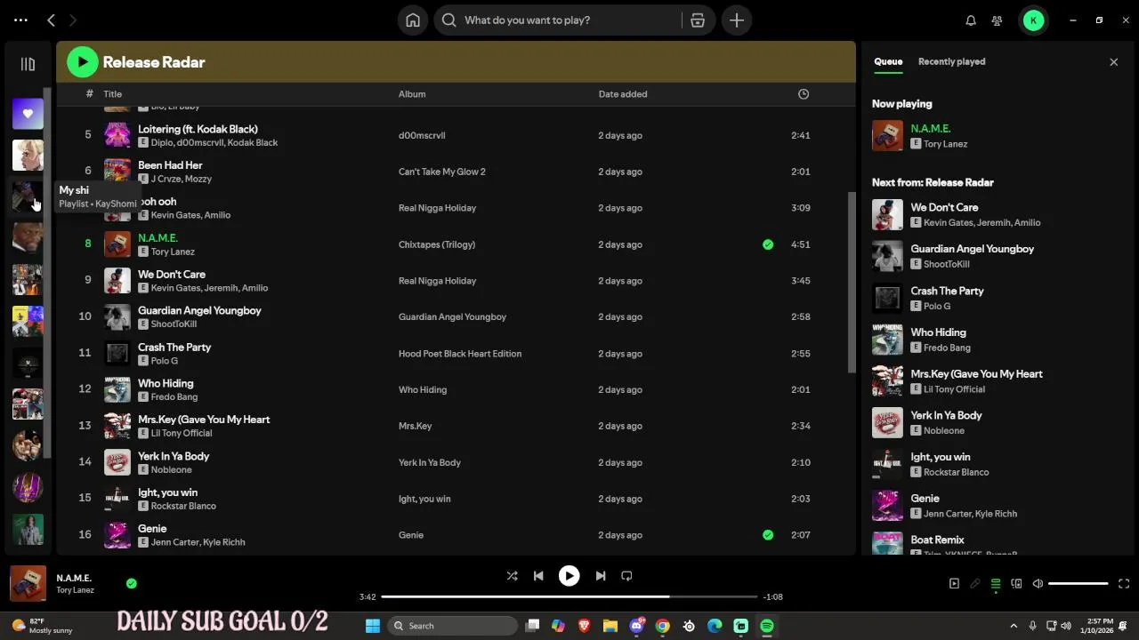Image resolution: width=1139 pixels, height=640 pixels.
Task: Open Friend Activity icon
Action: (x=997, y=20)
